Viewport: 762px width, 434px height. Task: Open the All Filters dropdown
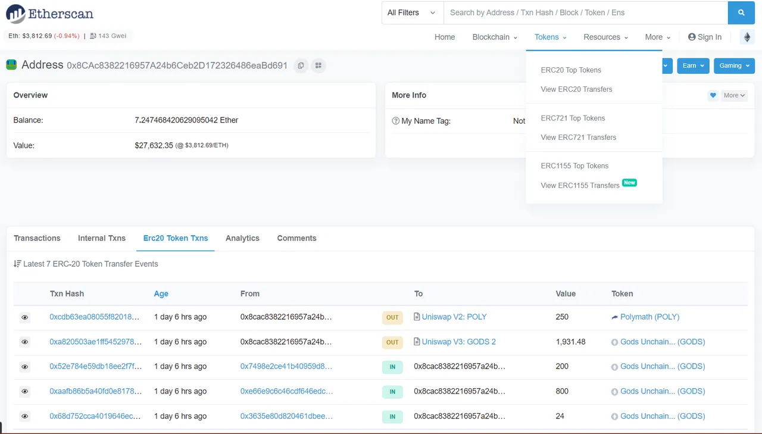coord(413,13)
